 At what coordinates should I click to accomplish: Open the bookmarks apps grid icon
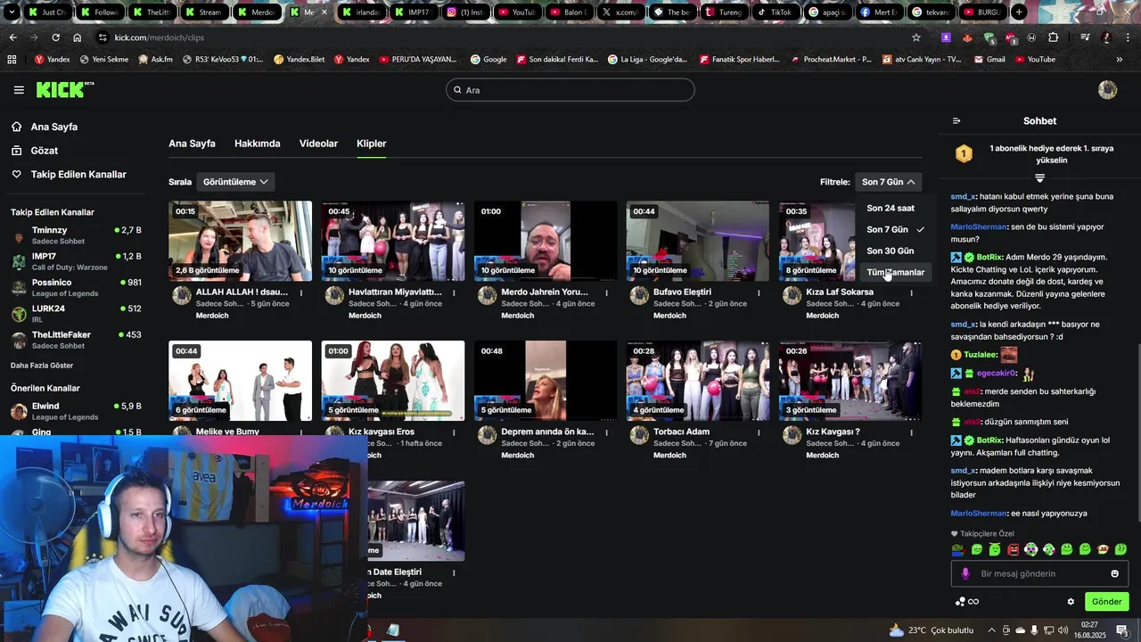[12, 60]
